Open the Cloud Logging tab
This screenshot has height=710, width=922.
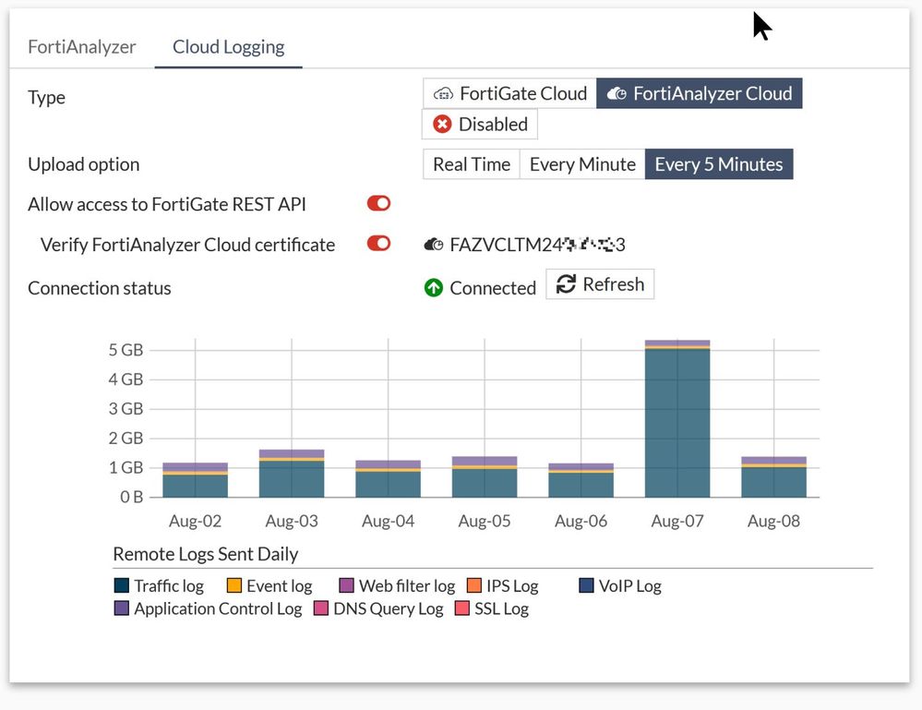click(228, 47)
